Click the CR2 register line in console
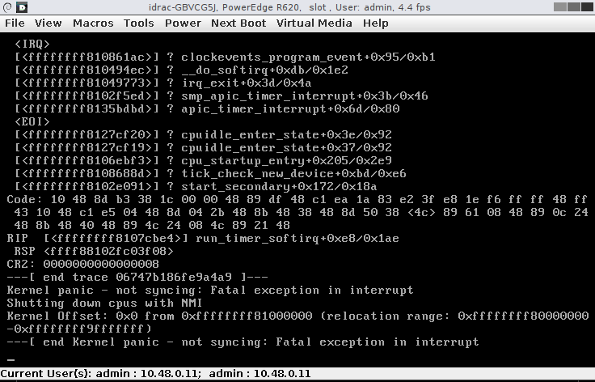The image size is (595, 382). [x=82, y=264]
